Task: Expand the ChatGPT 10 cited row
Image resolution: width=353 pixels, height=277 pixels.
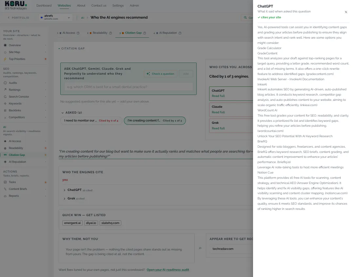Action: (x=78, y=190)
